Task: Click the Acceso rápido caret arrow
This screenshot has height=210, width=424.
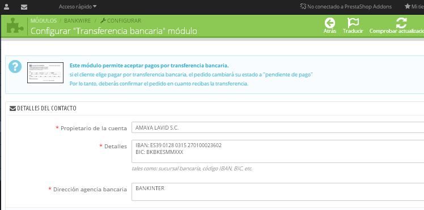Action: [x=94, y=6]
